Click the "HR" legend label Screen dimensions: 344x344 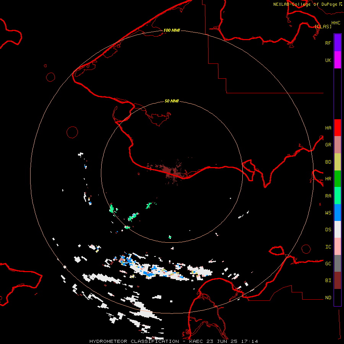tap(328, 179)
